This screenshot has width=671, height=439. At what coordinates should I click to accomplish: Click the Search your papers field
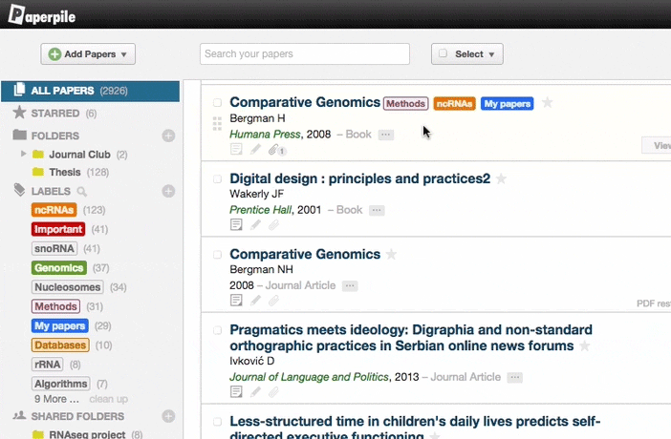click(x=304, y=54)
